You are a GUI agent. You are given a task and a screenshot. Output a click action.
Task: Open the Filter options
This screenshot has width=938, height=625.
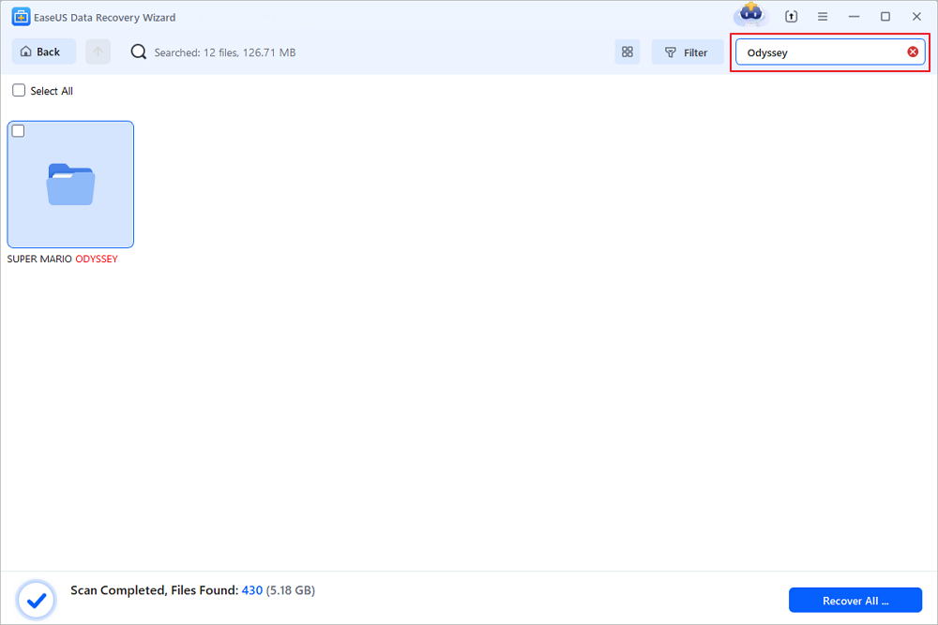(687, 52)
